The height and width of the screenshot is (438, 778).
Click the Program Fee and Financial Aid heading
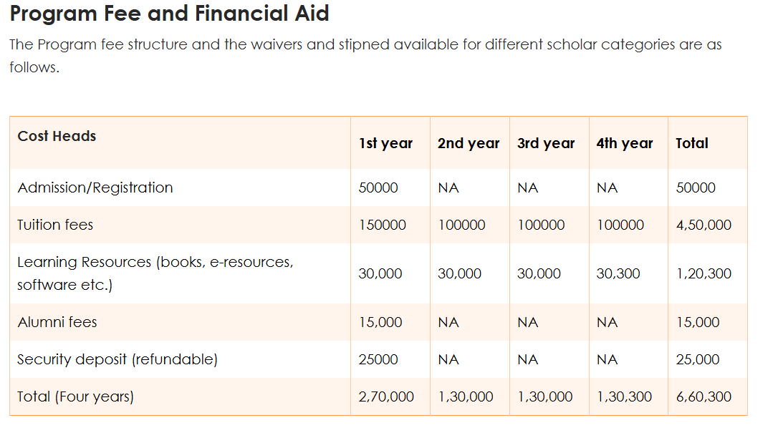(169, 14)
